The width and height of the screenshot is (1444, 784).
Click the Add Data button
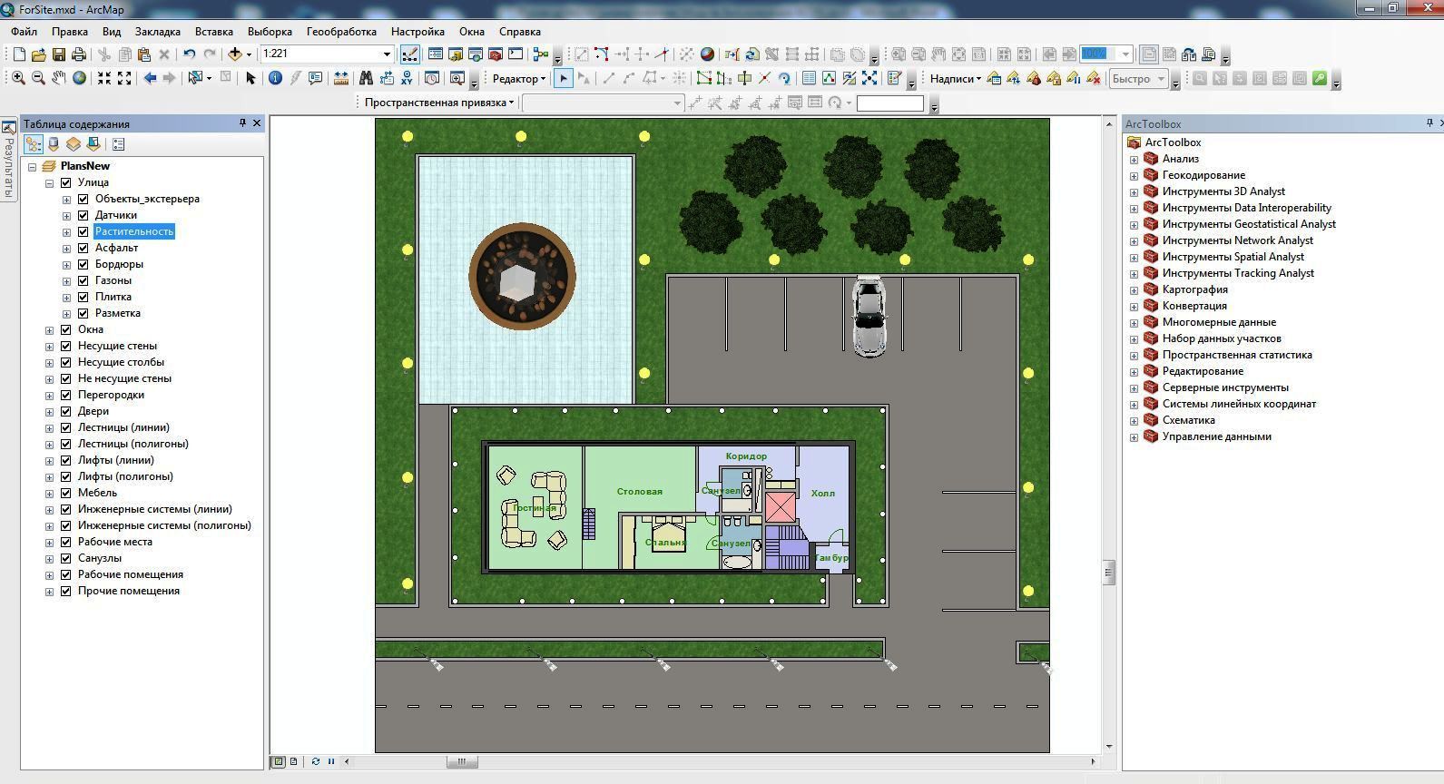[x=235, y=54]
